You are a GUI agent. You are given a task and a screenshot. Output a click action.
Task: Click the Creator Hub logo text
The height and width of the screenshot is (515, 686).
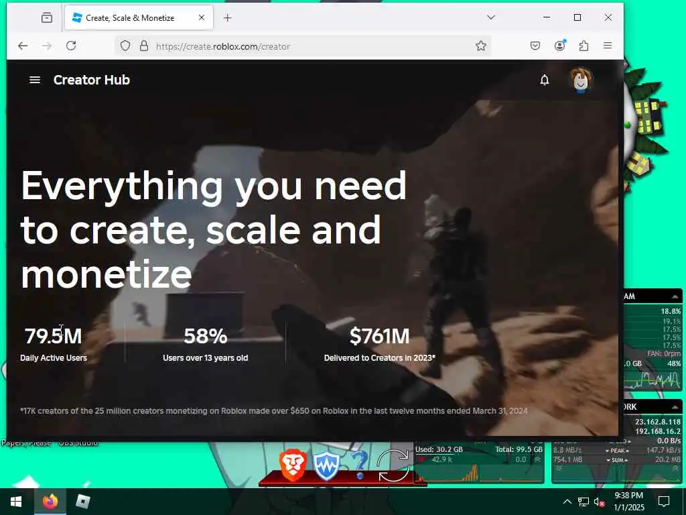coord(91,80)
